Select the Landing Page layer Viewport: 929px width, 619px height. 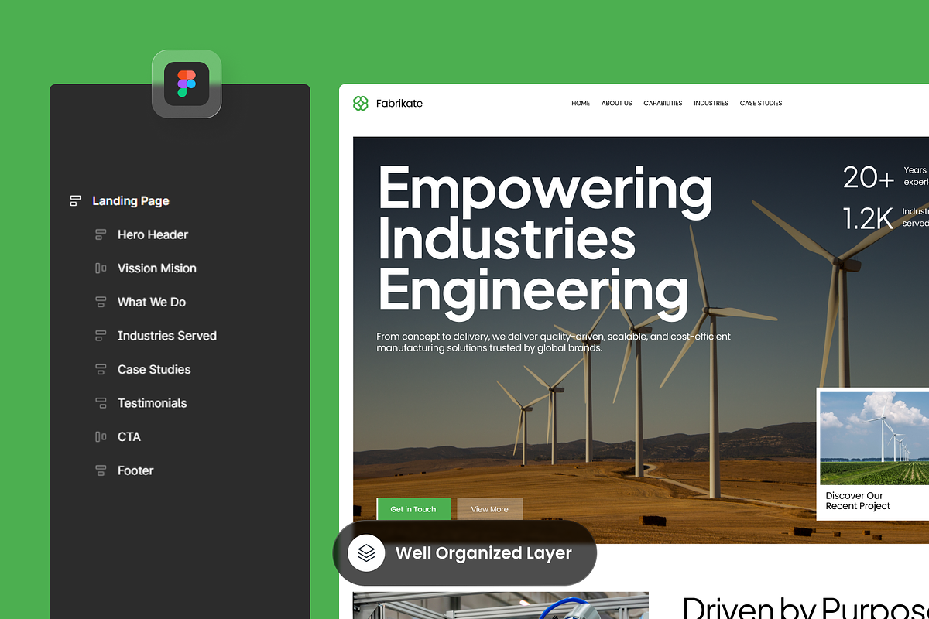[131, 201]
